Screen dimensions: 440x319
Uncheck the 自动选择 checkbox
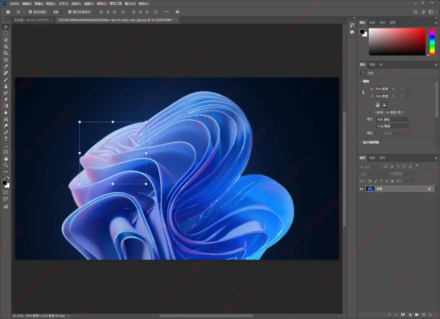pyautogui.click(x=30, y=12)
